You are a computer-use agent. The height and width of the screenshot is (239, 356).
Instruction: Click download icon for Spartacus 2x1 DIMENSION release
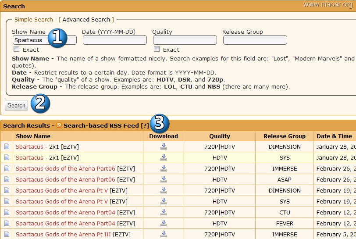164,146
